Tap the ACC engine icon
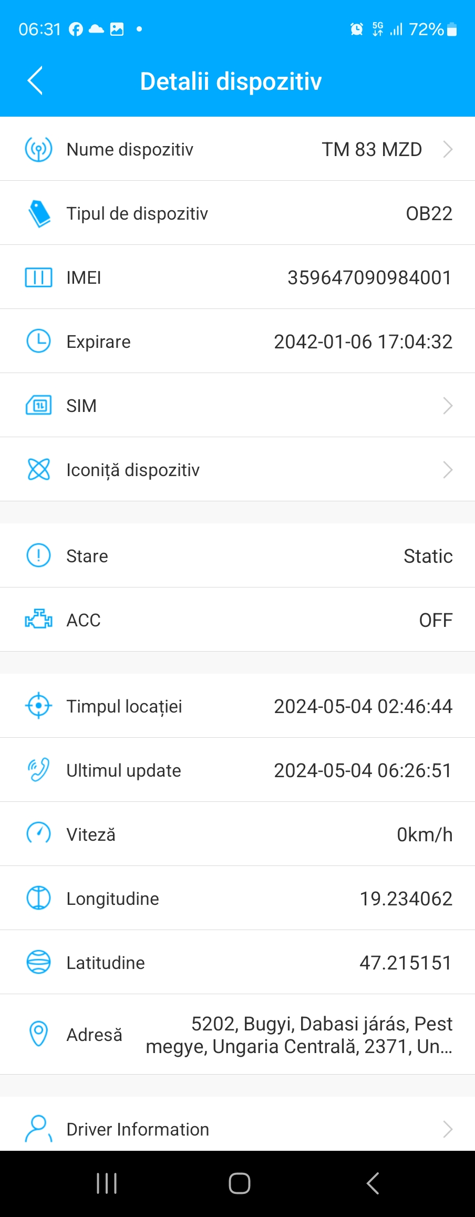Screen dimensions: 475x1217 click(38, 620)
